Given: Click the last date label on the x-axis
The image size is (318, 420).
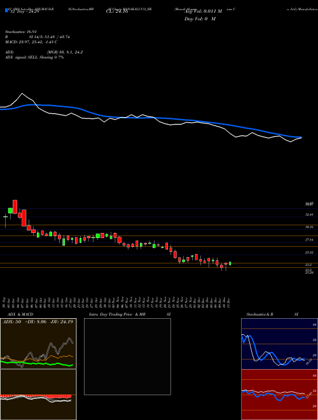Looking at the screenshot, I should coord(229,302).
